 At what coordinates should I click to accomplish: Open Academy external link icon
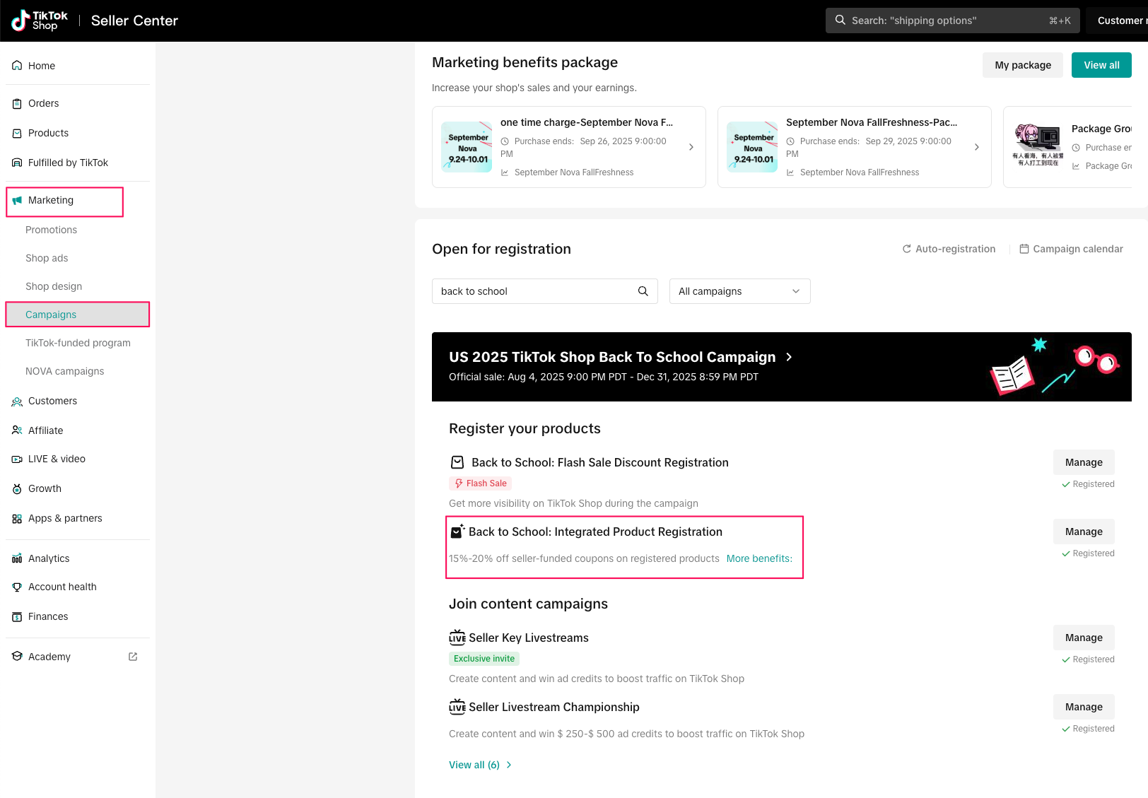[133, 657]
